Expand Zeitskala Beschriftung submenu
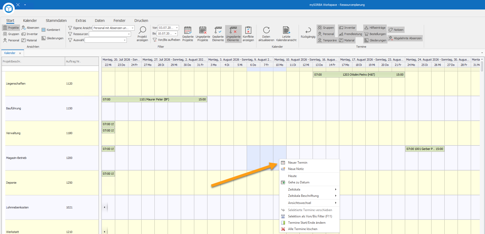485x234 pixels. 309,196
